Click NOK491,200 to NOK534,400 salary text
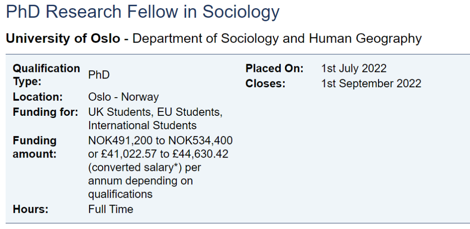Viewport: 470px width, 229px height. coord(160,141)
